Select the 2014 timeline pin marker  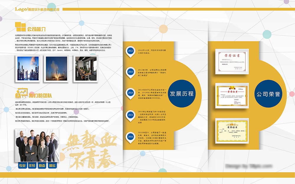pyautogui.click(x=130, y=93)
